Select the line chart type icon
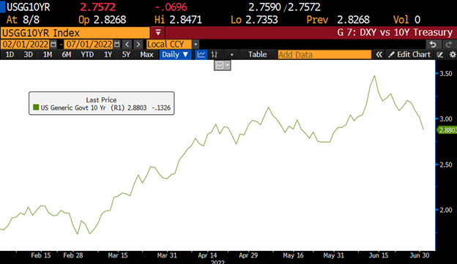The height and width of the screenshot is (264, 457). tap(201, 55)
